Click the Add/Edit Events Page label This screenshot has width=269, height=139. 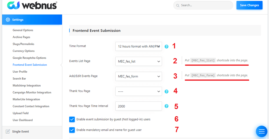tap(83, 76)
